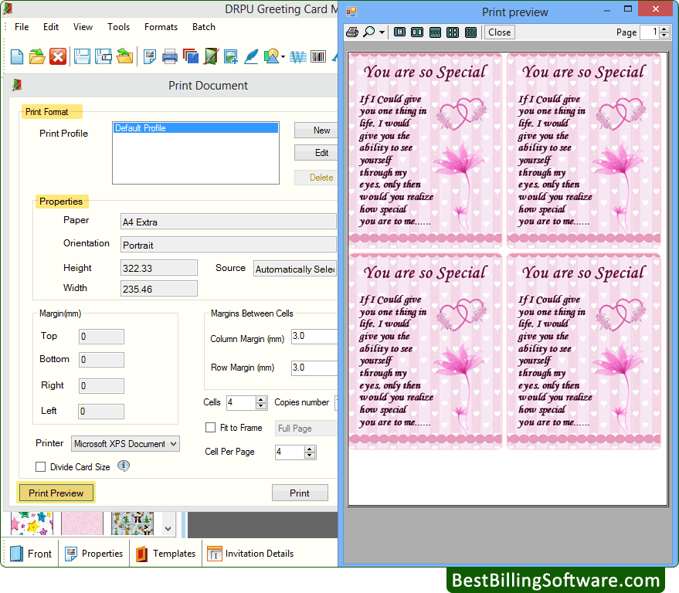This screenshot has width=679, height=593.
Task: Click the Column Margin input field
Action: tap(314, 337)
